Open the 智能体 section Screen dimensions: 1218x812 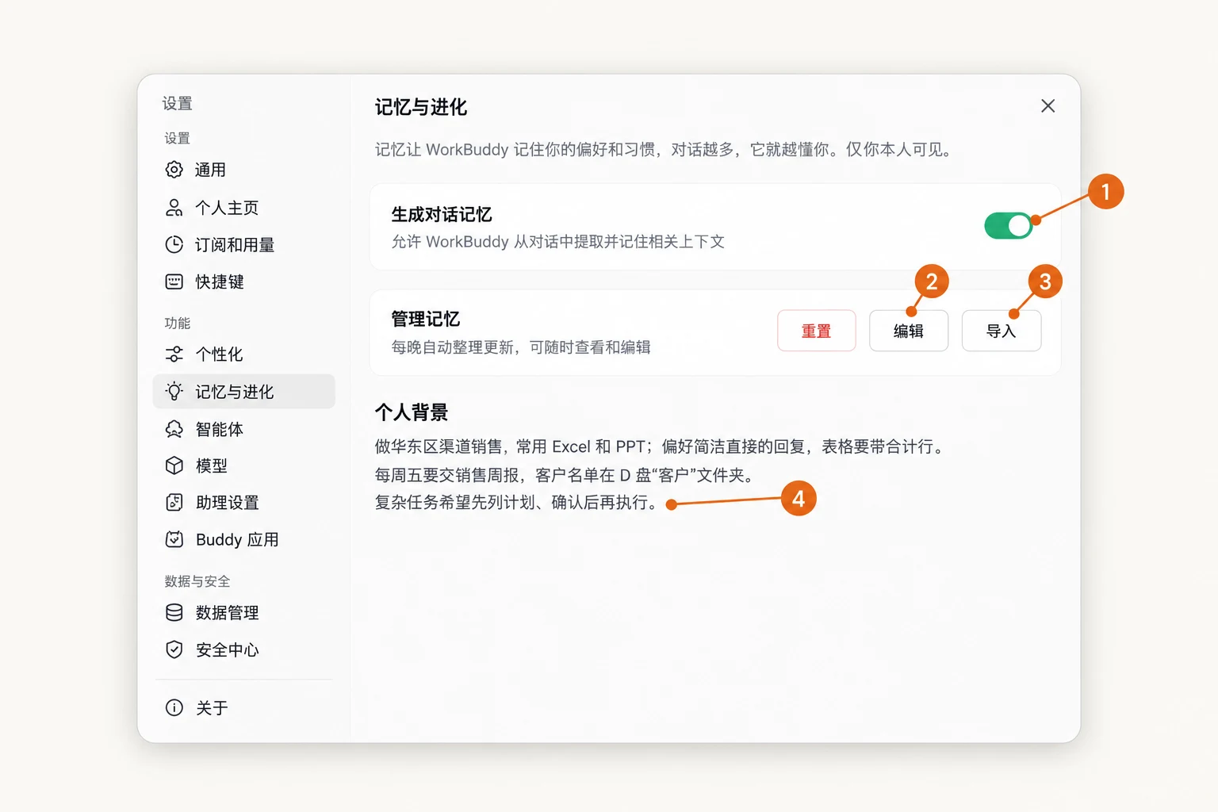243,429
